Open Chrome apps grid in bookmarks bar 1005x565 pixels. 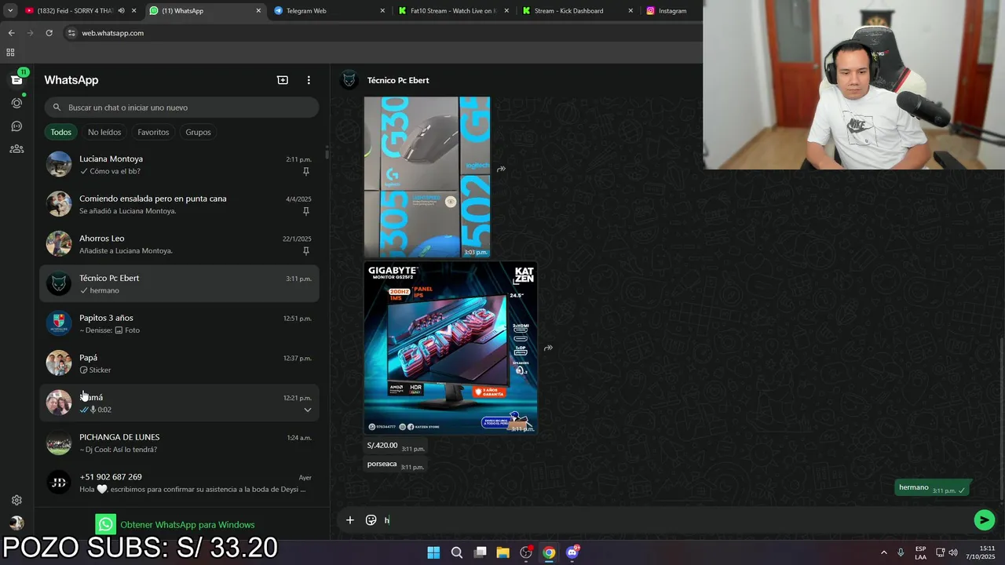pos(10,53)
